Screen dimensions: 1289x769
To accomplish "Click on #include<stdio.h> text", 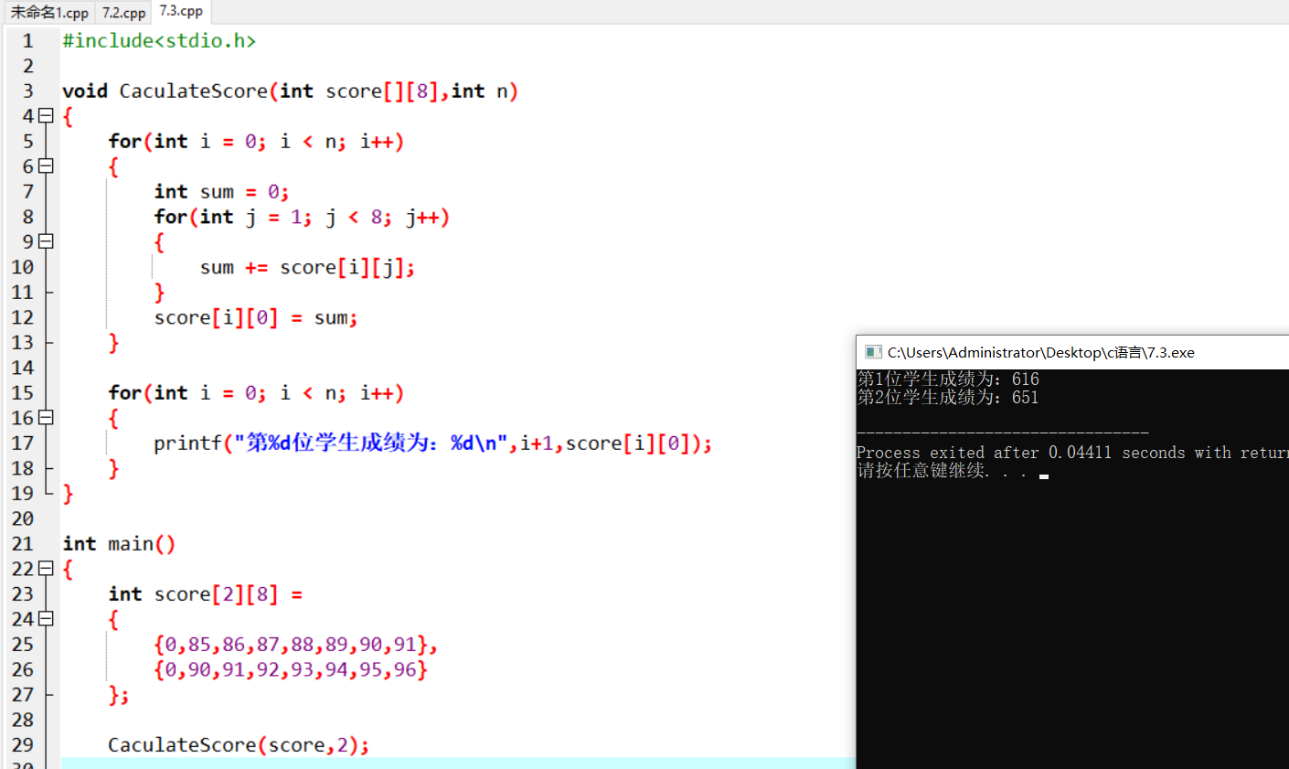I will click(x=159, y=41).
